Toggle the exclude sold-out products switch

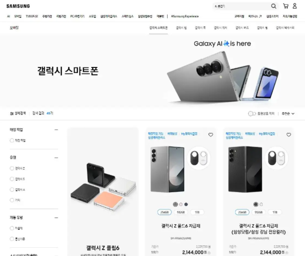(x=252, y=113)
